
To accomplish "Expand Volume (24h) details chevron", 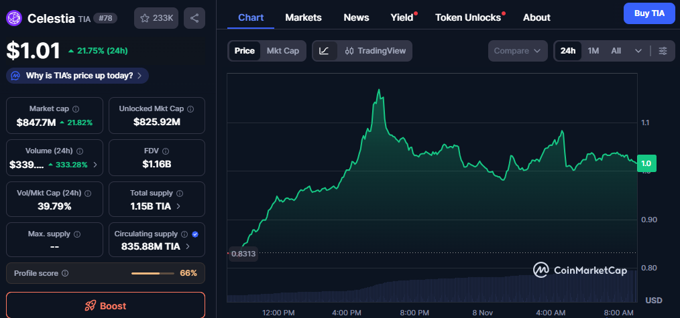I will click(95, 165).
